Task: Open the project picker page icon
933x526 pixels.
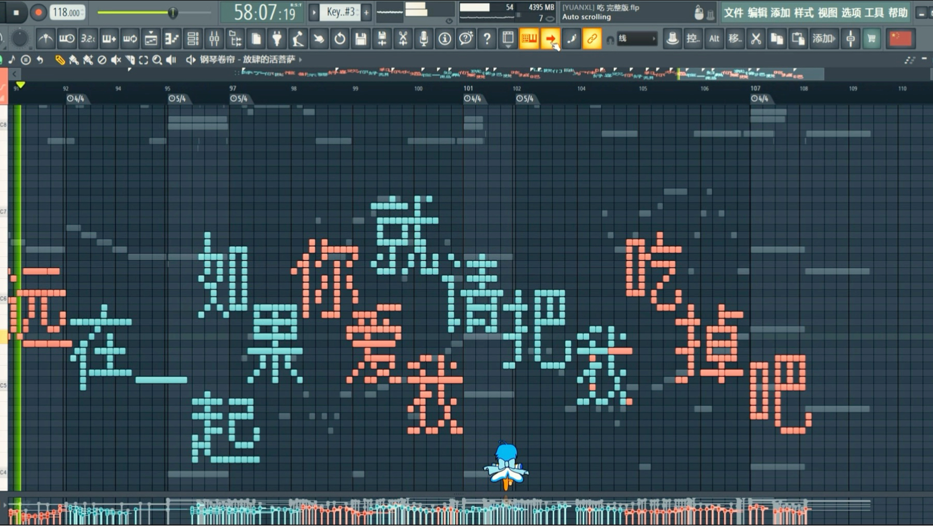Action: pyautogui.click(x=256, y=39)
